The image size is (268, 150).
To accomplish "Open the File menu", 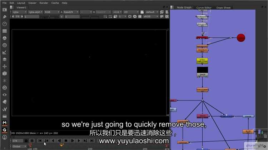I will [x=4, y=3].
